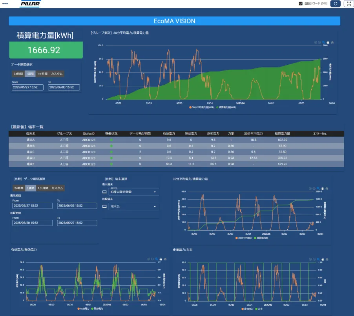Toggle 力率 legend series
Screen dimensions: 354x316
coord(259,309)
